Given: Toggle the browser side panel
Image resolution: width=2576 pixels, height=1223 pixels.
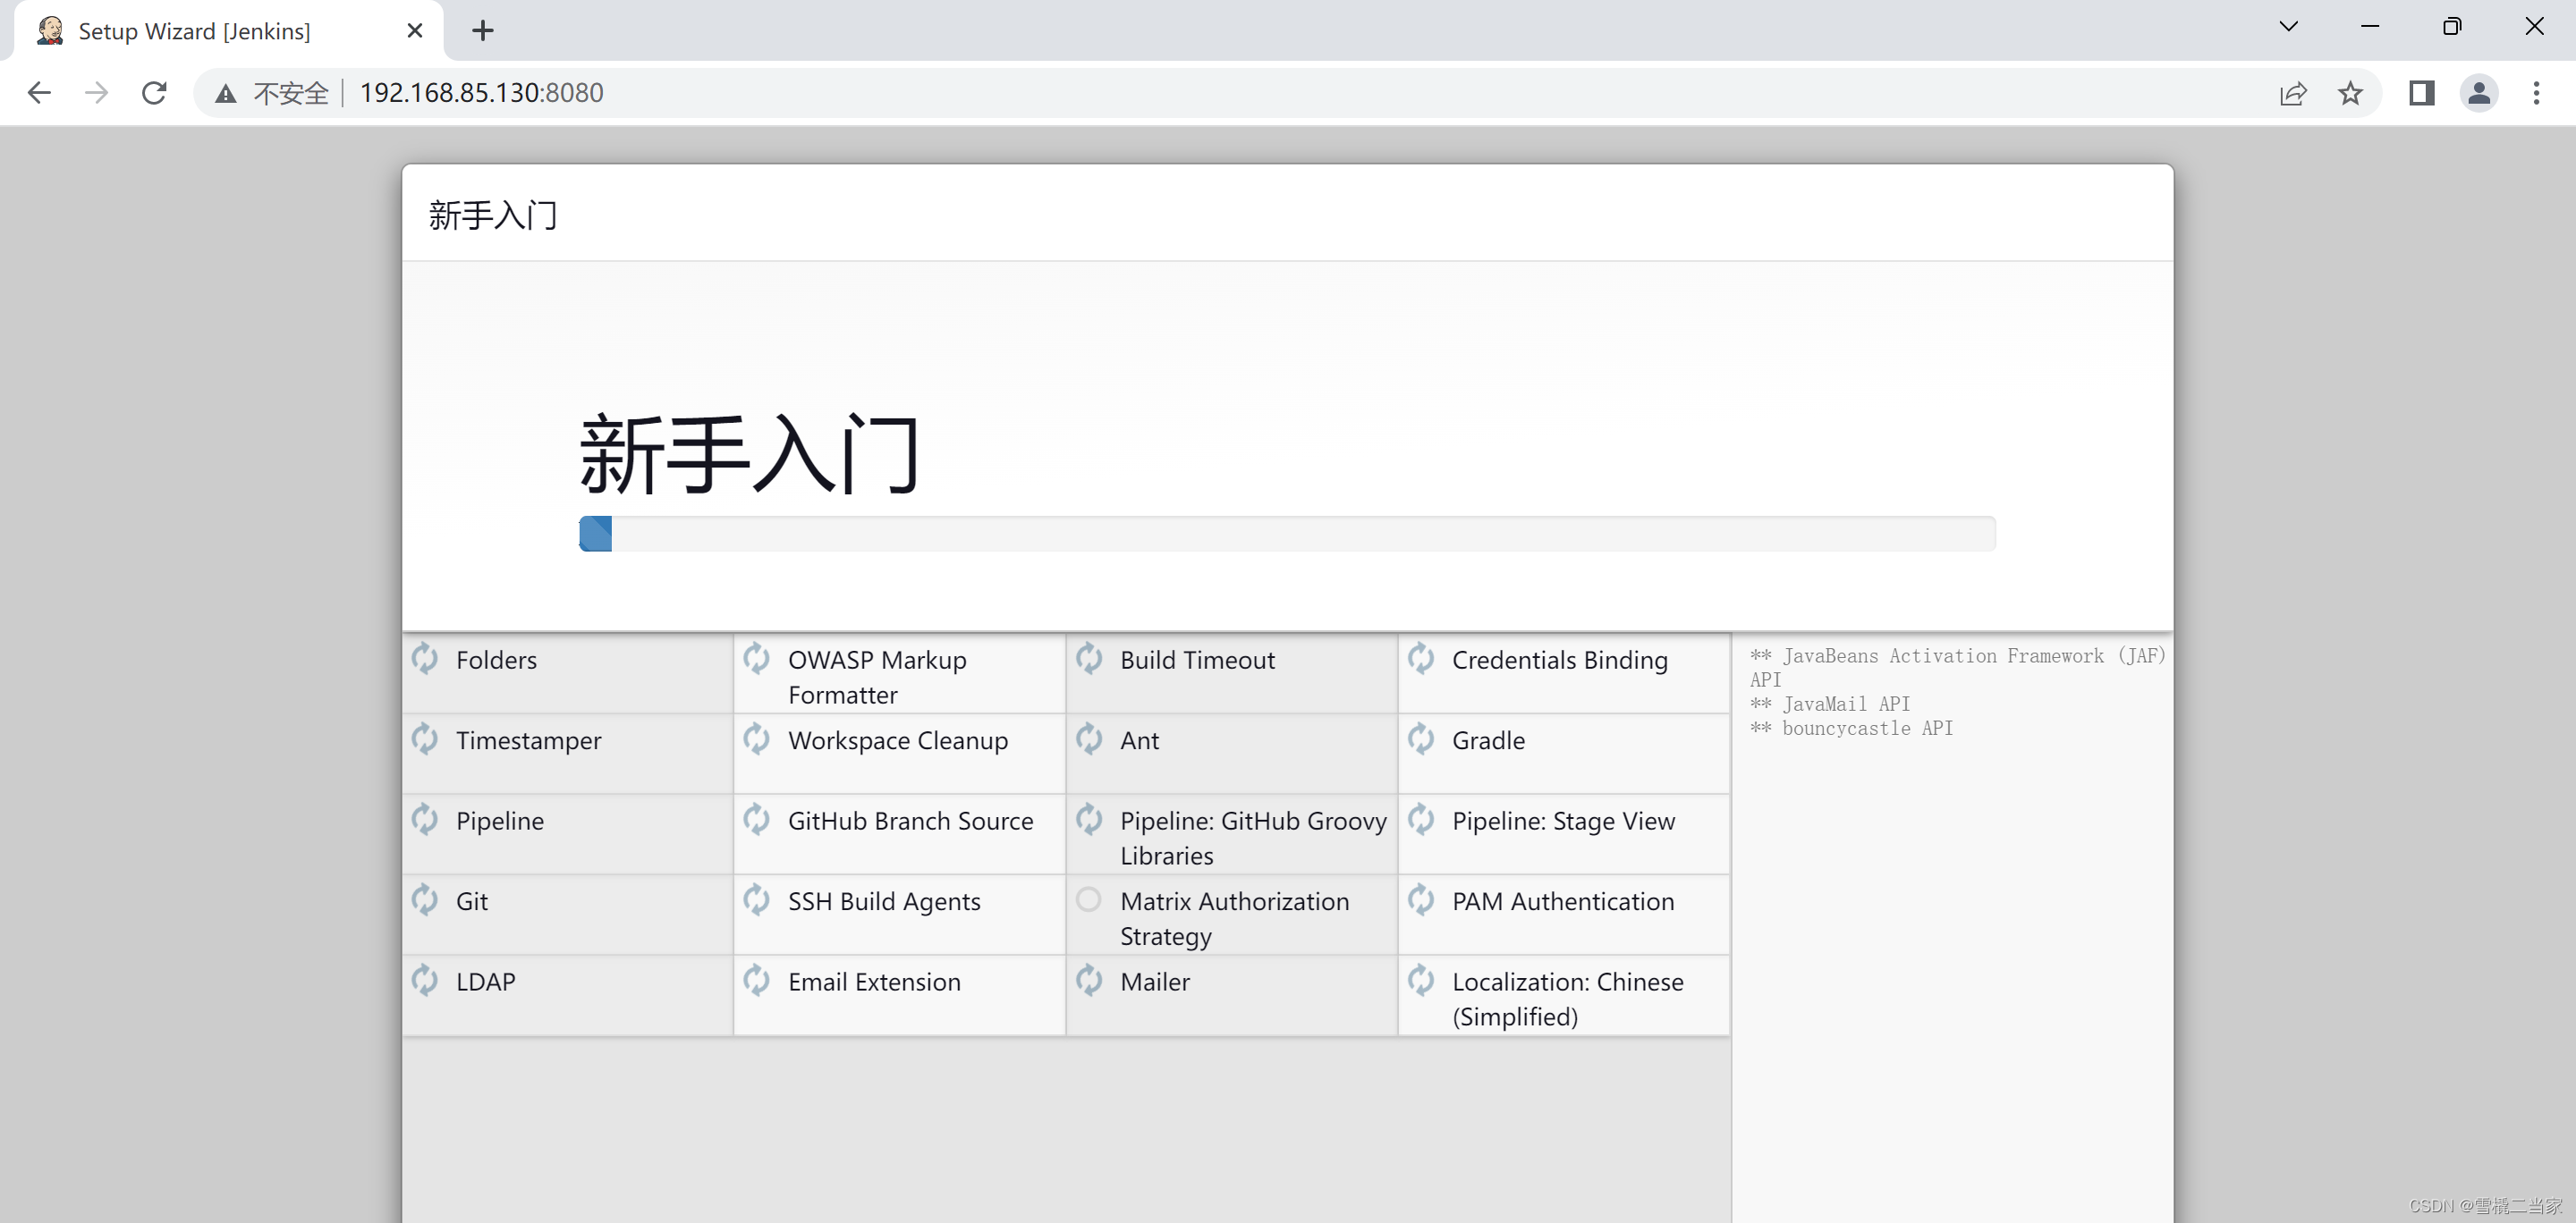Looking at the screenshot, I should tap(2421, 93).
